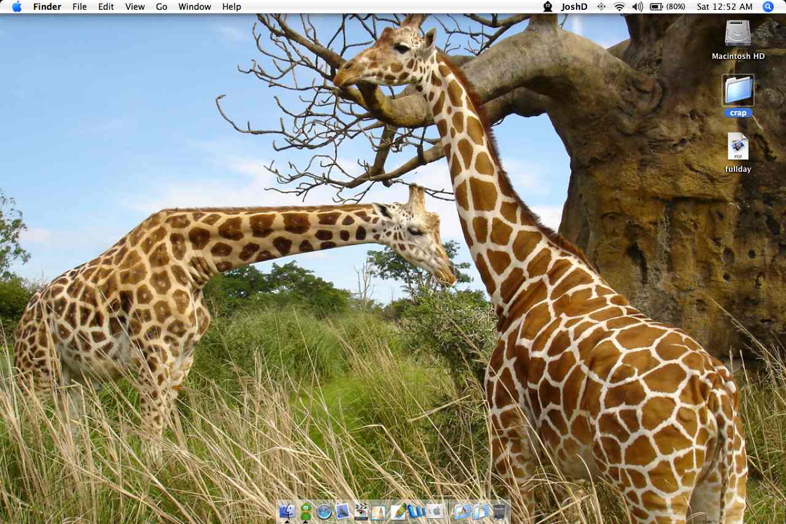This screenshot has height=524, width=786.
Task: Open the clapperboard movie app in Dock
Action: [361, 511]
